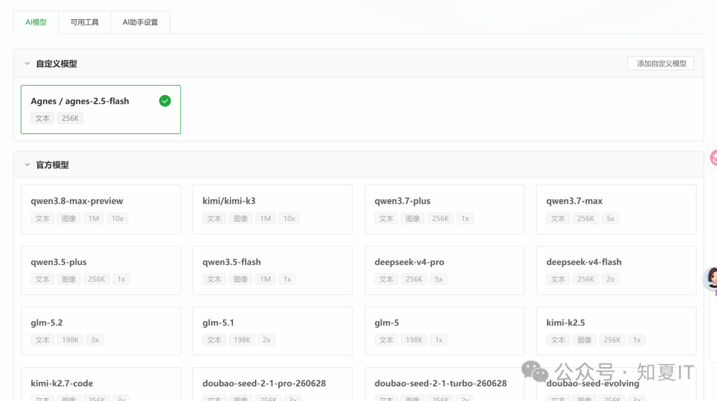Viewport: 717px width, 401px height.
Task: Click the green checkmark on agnes-2.5-flash
Action: (165, 101)
